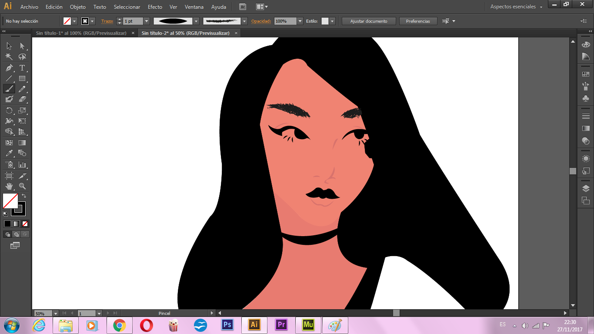The width and height of the screenshot is (594, 334).
Task: Open the Efecto menu
Action: 155,7
